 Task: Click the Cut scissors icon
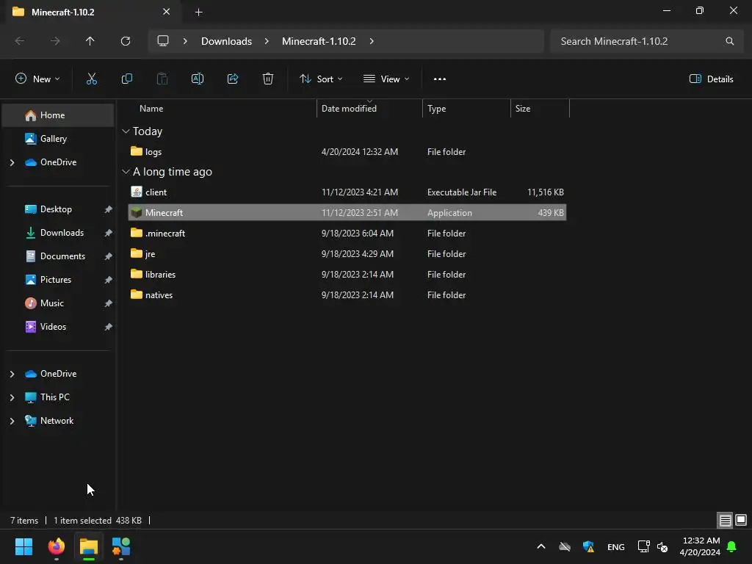pyautogui.click(x=92, y=79)
